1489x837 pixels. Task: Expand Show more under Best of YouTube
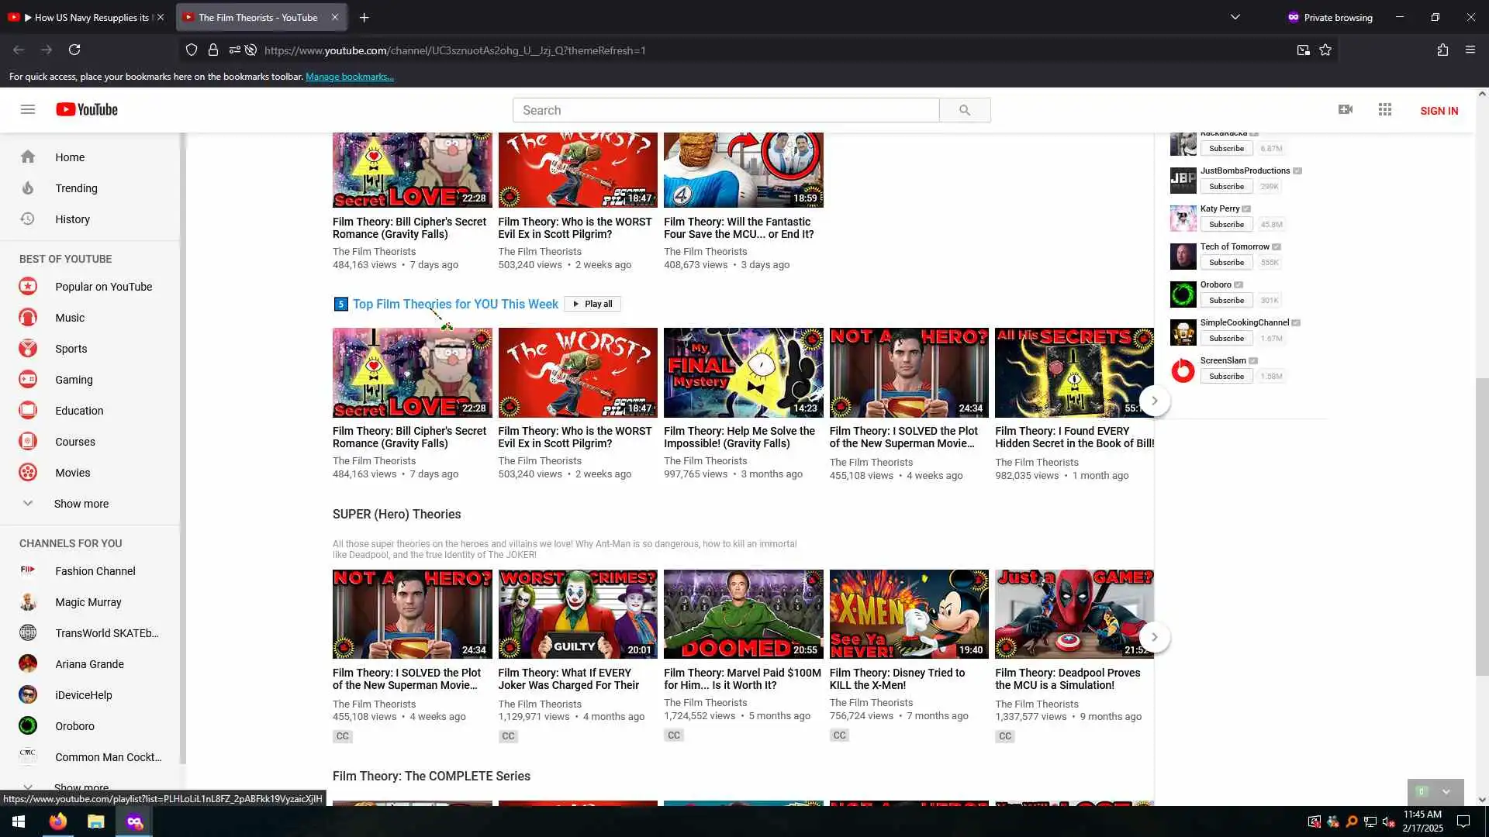(x=81, y=504)
